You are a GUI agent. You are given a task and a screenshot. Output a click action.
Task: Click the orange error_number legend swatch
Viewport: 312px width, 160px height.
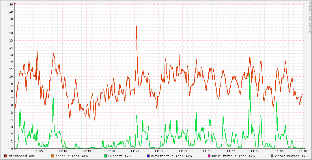coord(53,156)
